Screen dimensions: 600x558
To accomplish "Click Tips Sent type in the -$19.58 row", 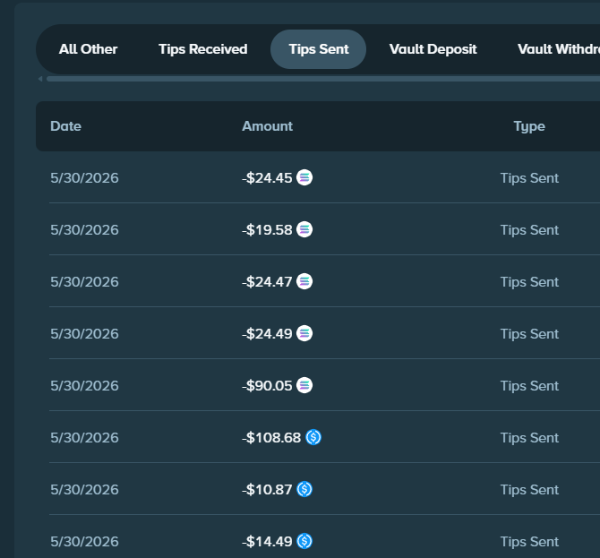I will point(529,230).
